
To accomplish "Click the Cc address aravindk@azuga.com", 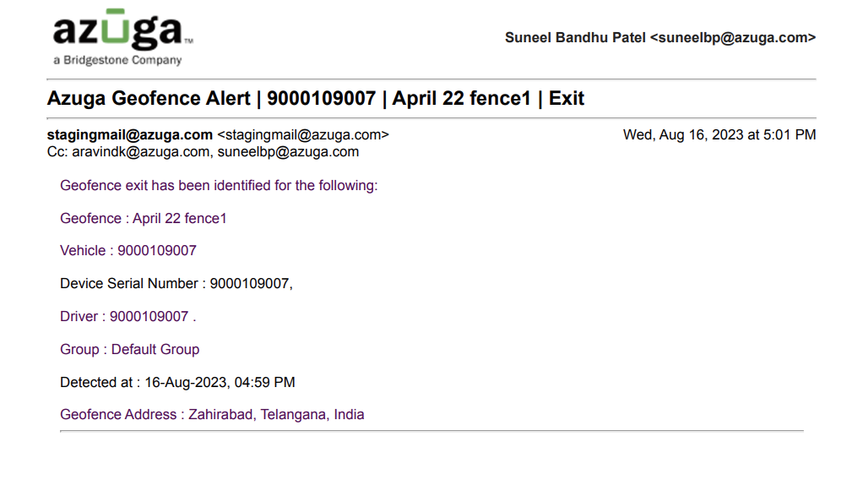I will click(140, 152).
